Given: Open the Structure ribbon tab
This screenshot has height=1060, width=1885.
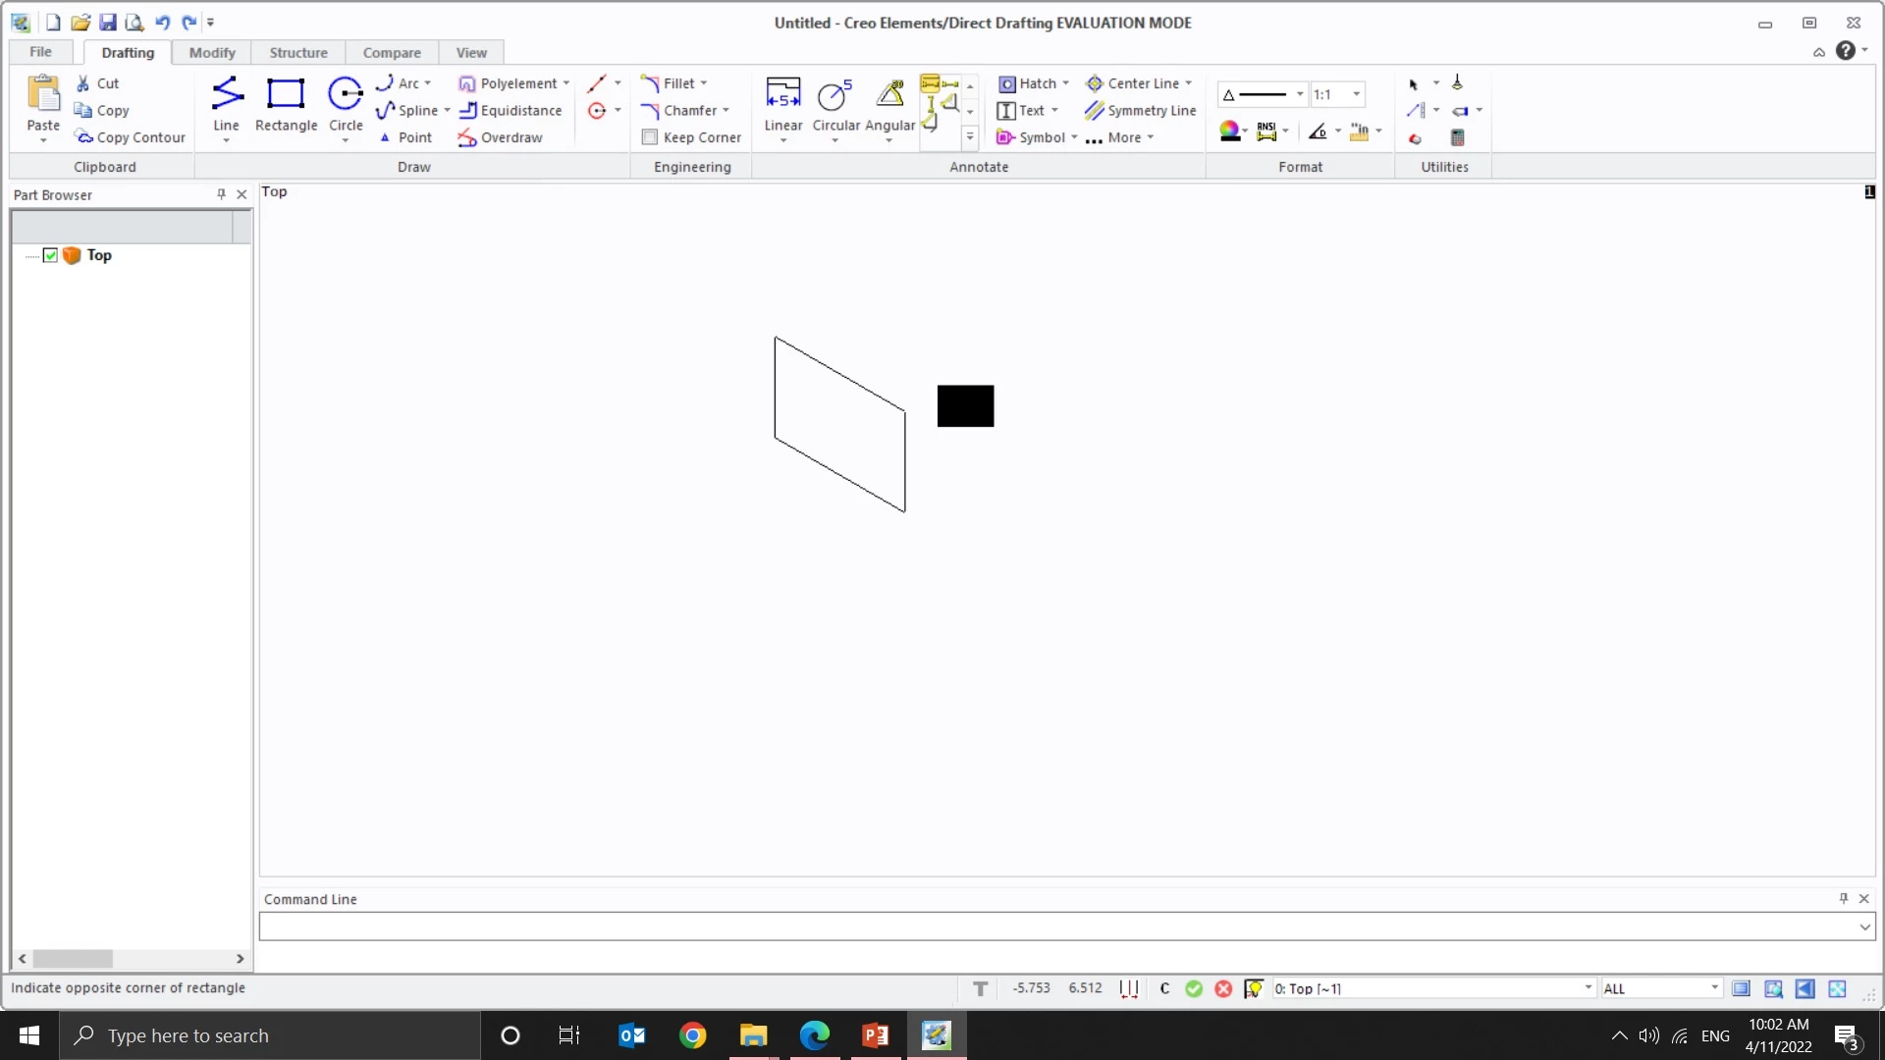Looking at the screenshot, I should coord(298,53).
